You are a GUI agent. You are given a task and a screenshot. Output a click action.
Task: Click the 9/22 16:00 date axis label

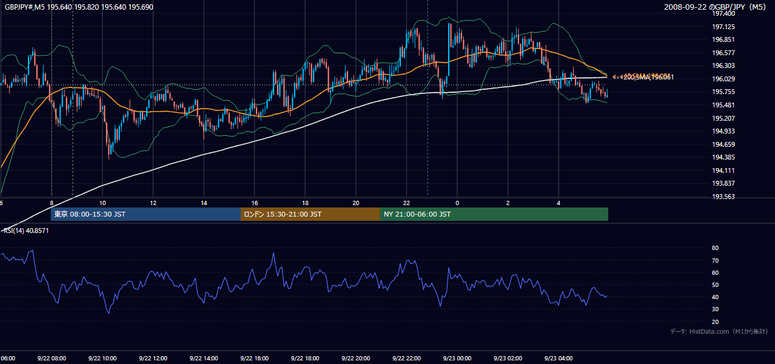tap(254, 358)
